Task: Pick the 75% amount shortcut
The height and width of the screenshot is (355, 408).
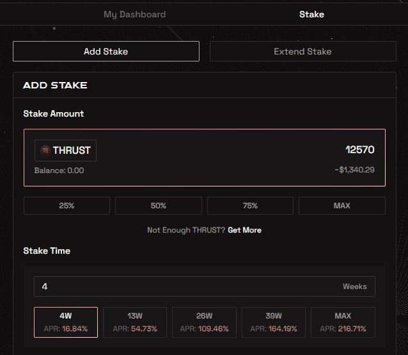Action: point(250,206)
